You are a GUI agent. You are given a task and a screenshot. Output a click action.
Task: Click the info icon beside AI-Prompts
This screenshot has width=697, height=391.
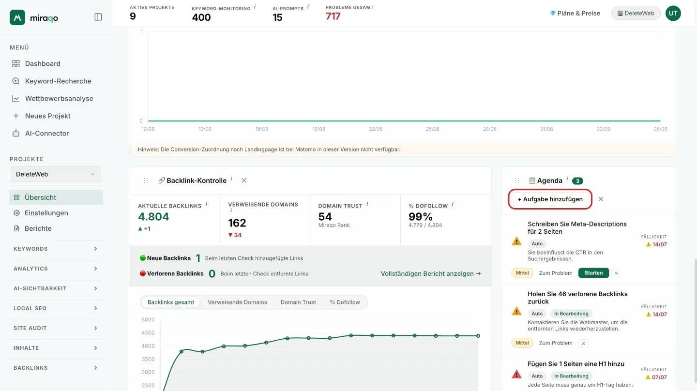click(308, 7)
